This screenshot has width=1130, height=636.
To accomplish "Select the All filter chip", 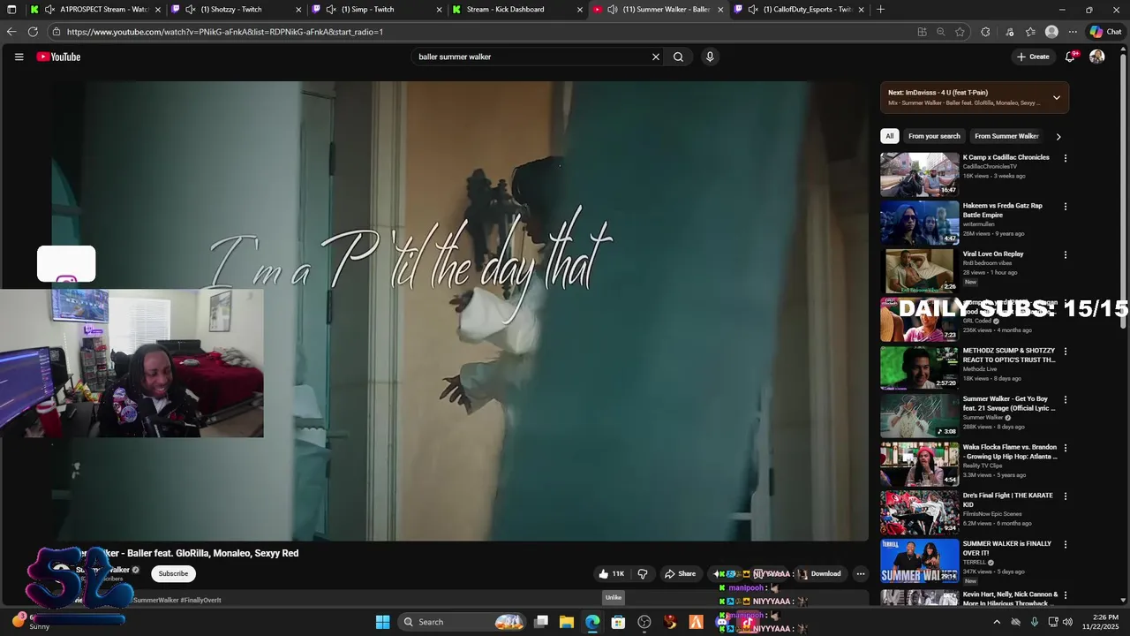I will coord(890,136).
